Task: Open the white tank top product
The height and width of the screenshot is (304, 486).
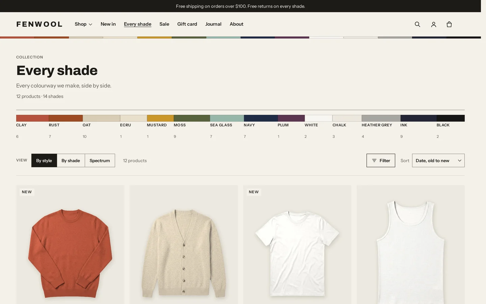Action: click(411, 245)
